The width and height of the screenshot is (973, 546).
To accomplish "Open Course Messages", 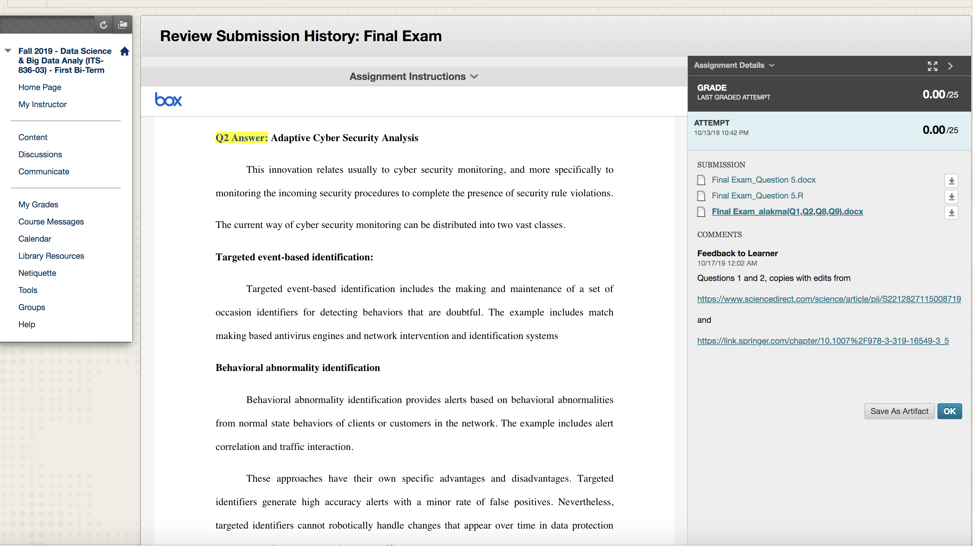I will tap(51, 222).
